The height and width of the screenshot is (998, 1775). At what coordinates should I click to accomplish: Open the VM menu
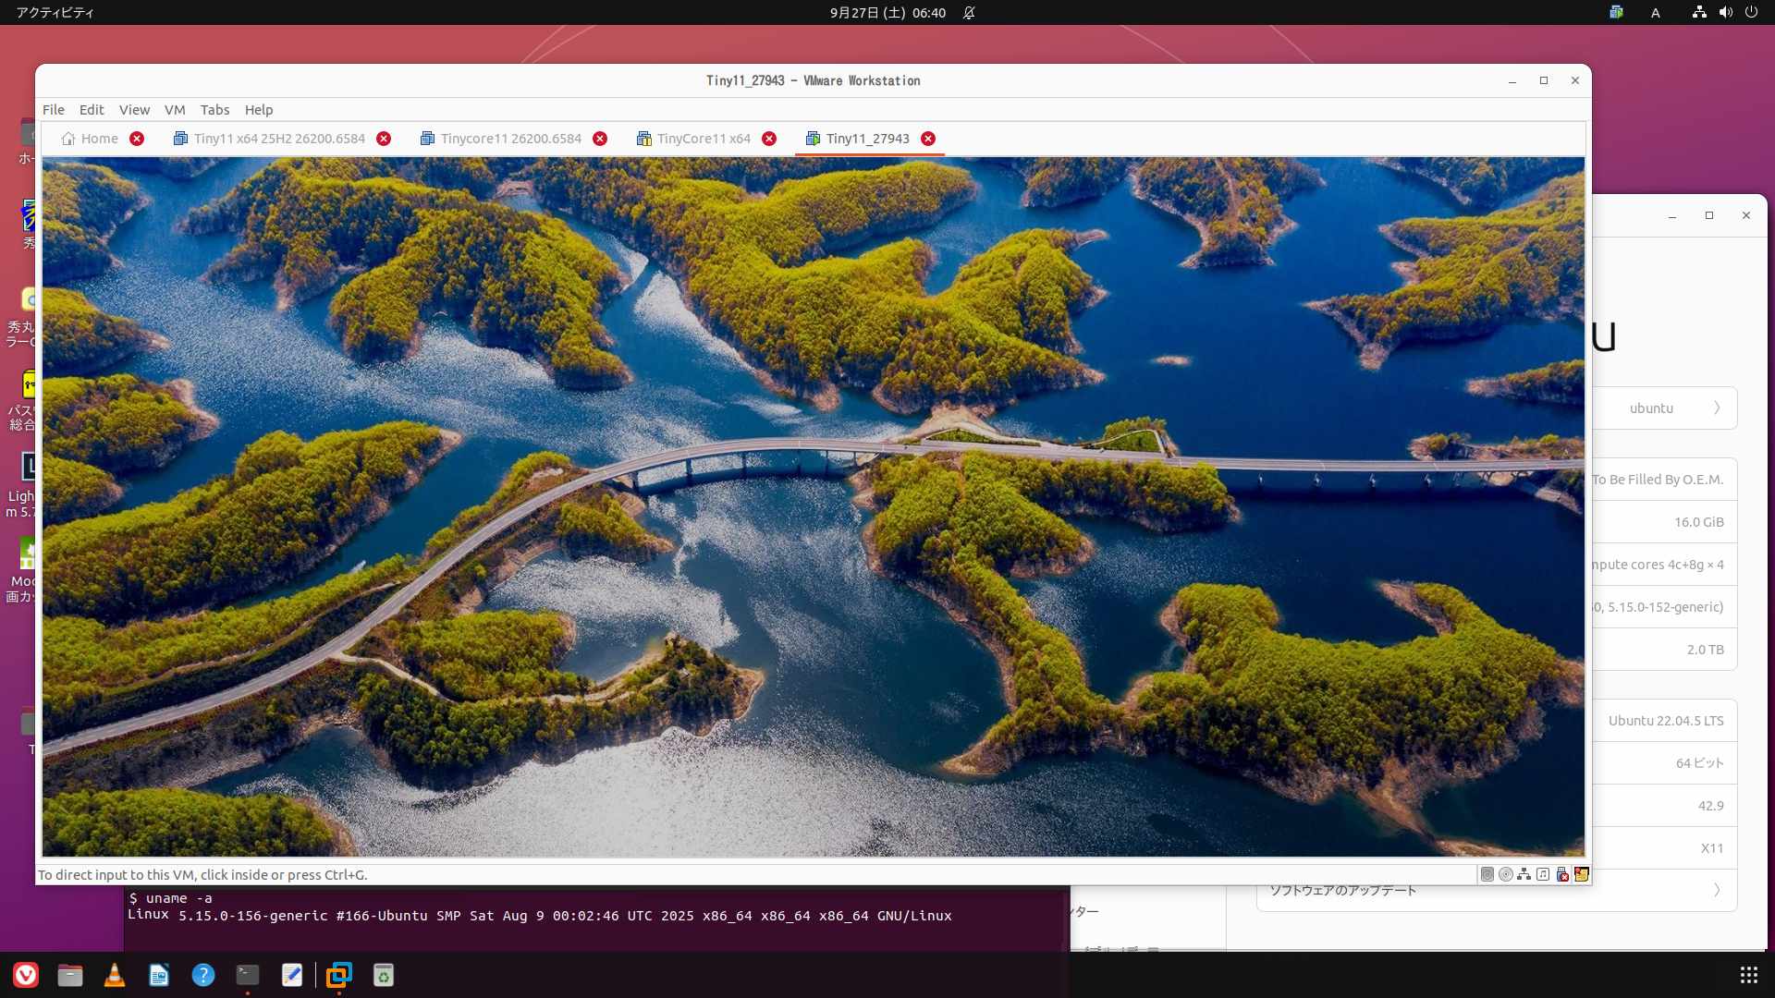point(175,109)
